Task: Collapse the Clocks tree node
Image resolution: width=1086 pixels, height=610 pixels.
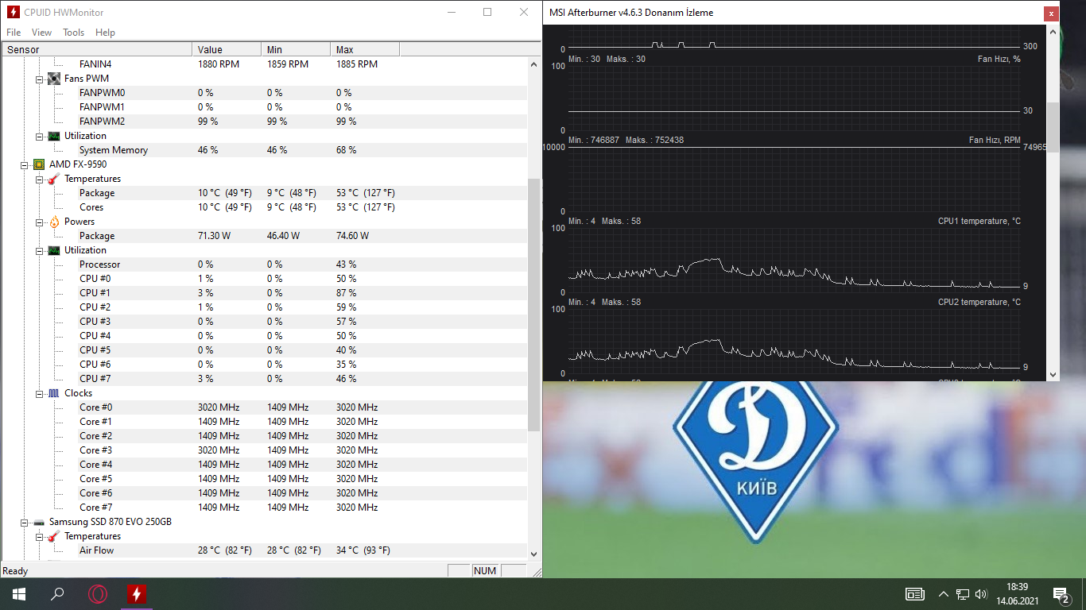Action: coord(39,393)
